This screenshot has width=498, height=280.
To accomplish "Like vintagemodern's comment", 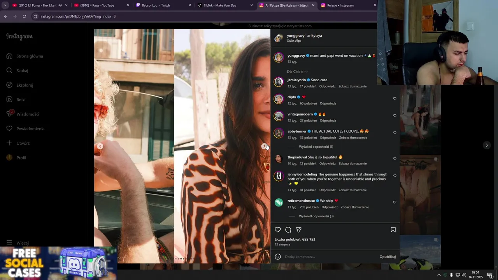I will point(395,115).
